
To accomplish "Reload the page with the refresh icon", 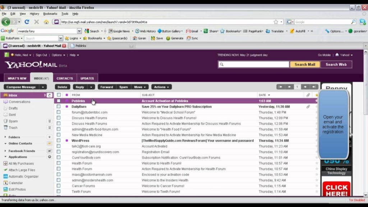I will pyautogui.click(x=27, y=22).
